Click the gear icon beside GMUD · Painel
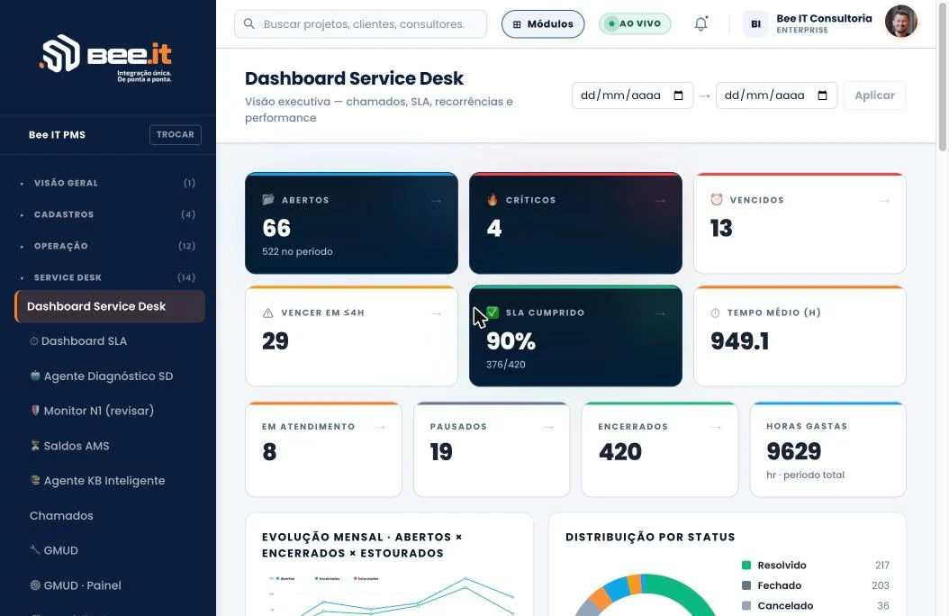Screen dimensions: 949x616 click(x=35, y=585)
